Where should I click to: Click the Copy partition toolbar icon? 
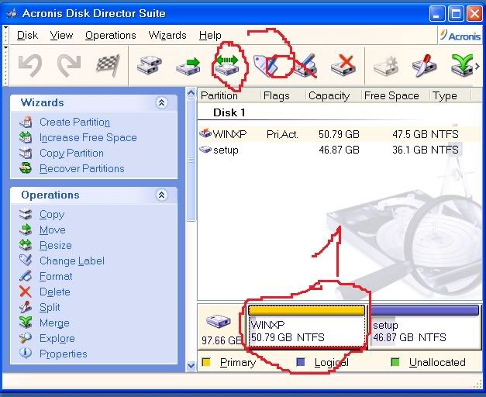pyautogui.click(x=150, y=65)
